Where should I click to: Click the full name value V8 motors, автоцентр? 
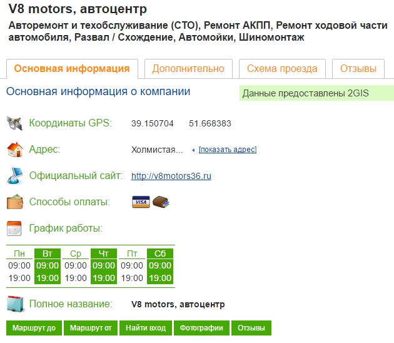click(178, 304)
